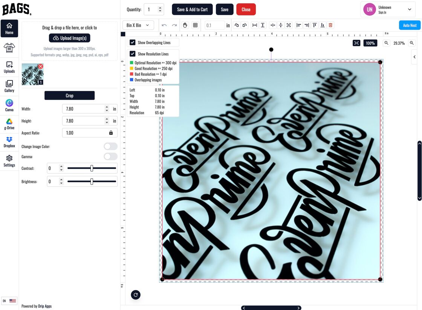Click the Brightness slider handle

coord(92,181)
